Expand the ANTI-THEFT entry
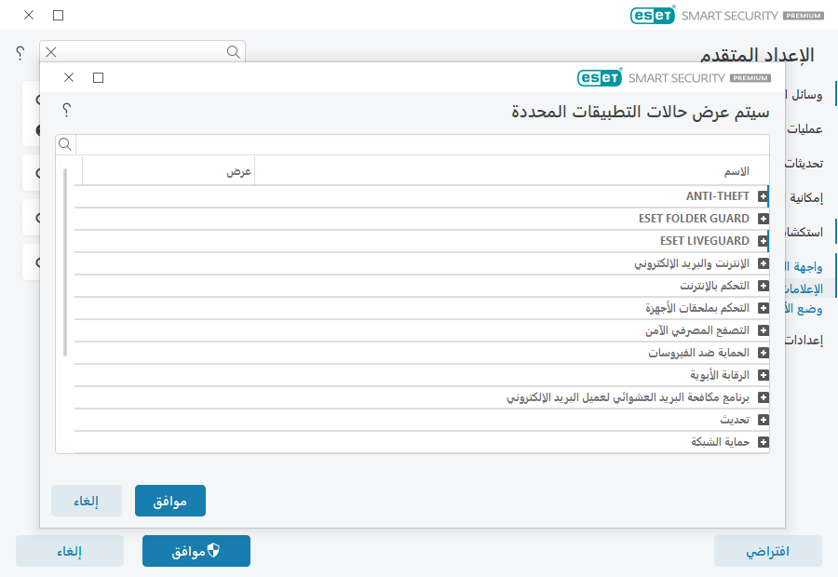 [764, 195]
